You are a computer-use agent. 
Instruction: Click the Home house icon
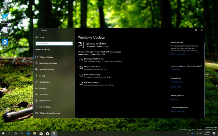pyautogui.click(x=37, y=37)
